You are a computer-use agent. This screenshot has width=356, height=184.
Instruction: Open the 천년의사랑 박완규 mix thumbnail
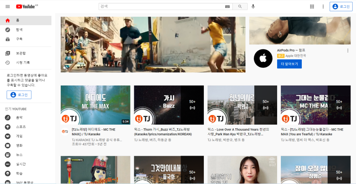coord(242,105)
